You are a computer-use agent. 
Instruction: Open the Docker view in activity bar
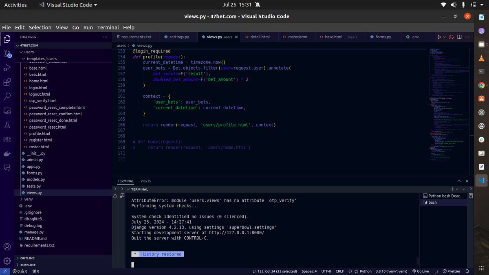(x=7, y=153)
